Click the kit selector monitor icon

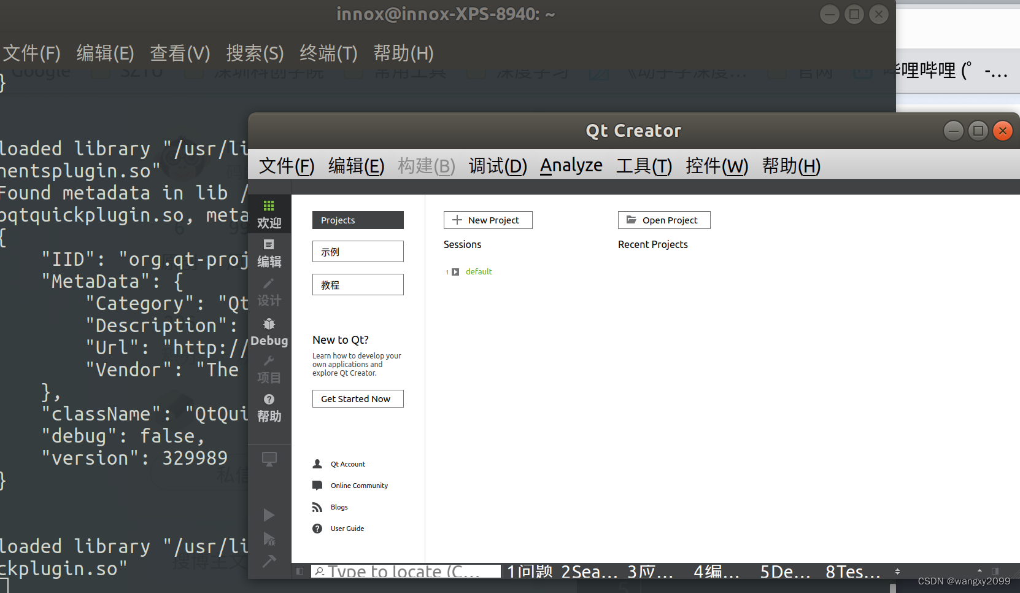click(269, 459)
